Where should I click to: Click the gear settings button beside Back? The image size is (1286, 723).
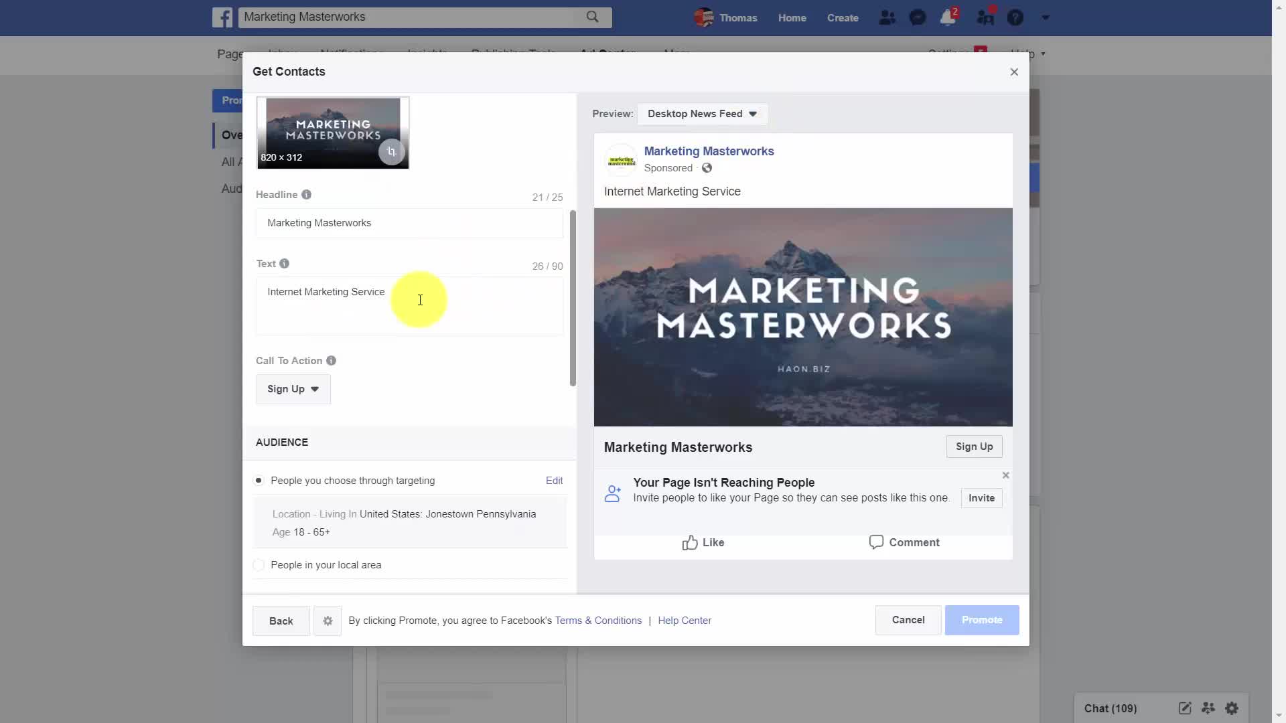328,621
